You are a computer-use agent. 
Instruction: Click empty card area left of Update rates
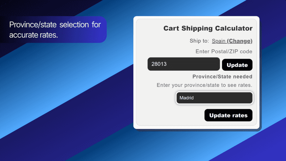(x=170, y=115)
